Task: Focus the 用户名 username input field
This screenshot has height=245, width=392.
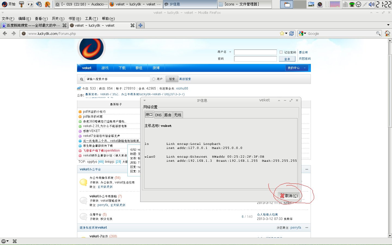Action: (x=255, y=52)
